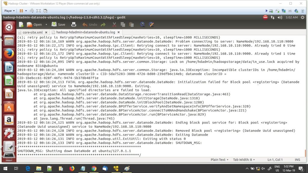The image size is (308, 173).
Task: Open the Find tool in gedit
Action: click(x=142, y=25)
